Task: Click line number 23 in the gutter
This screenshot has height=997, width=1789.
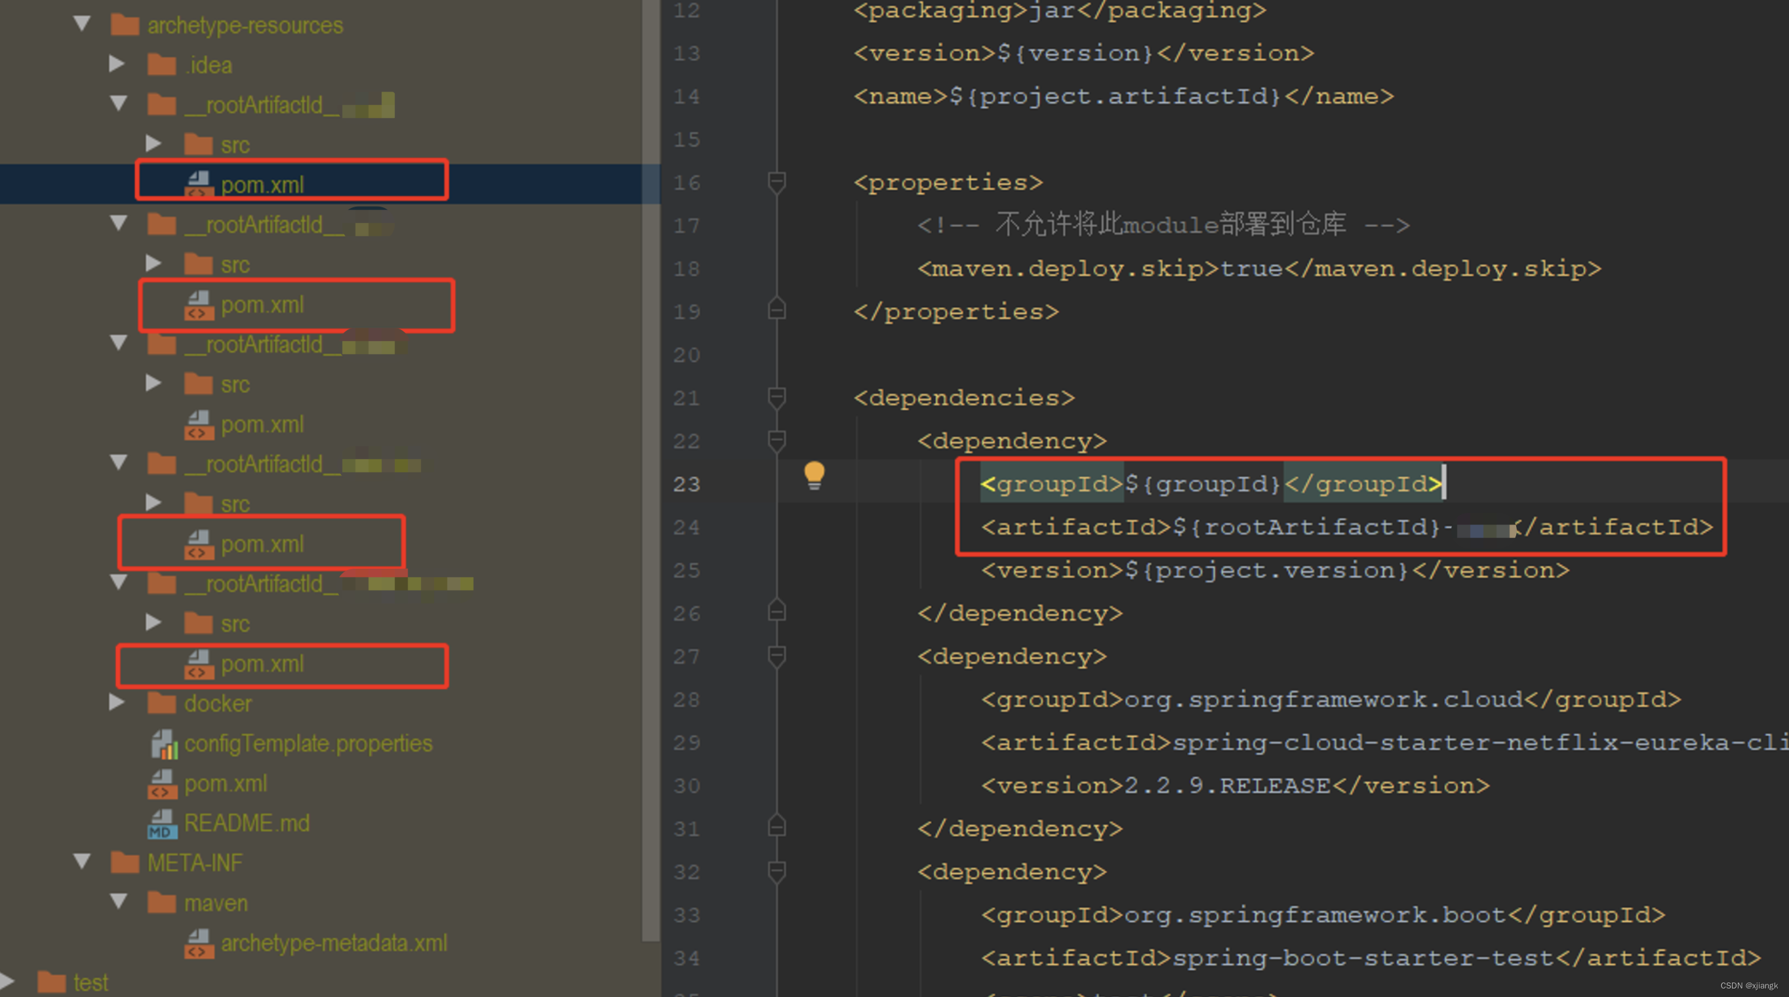Action: 686,484
